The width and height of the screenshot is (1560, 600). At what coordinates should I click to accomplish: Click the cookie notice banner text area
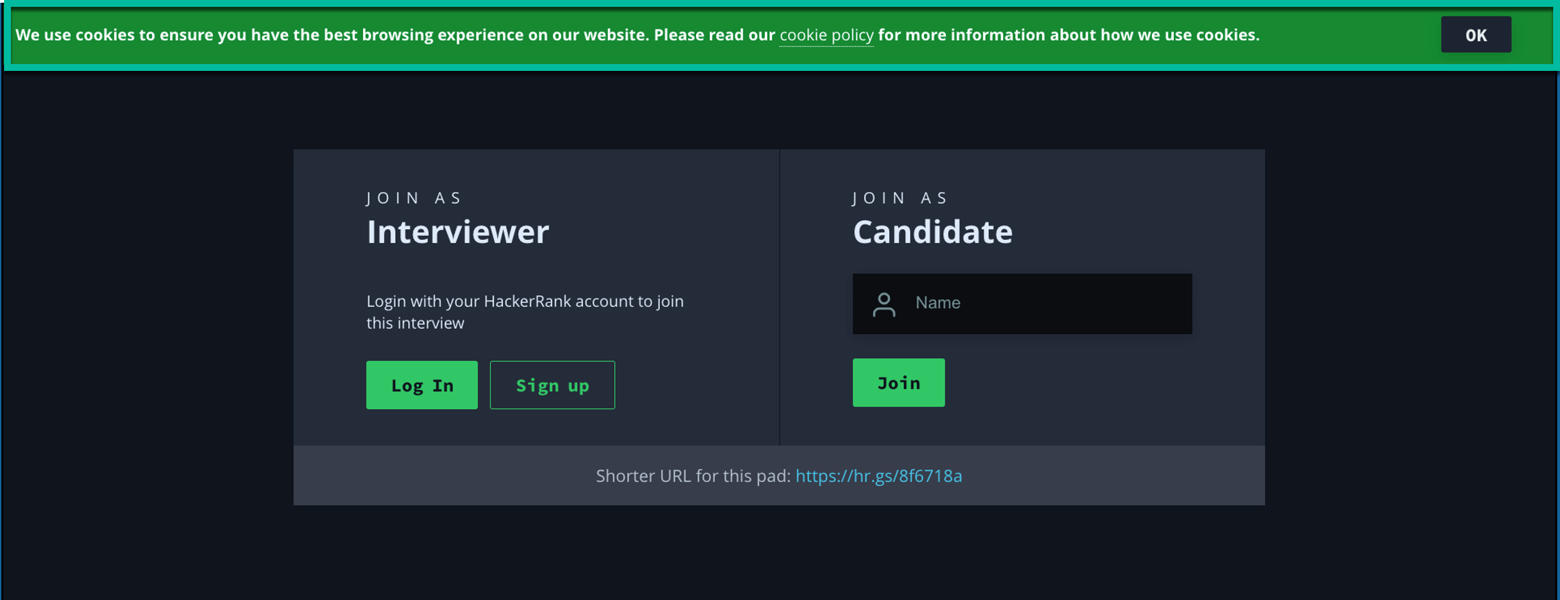[409, 34]
